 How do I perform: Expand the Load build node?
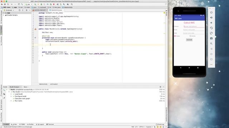pos(11,94)
